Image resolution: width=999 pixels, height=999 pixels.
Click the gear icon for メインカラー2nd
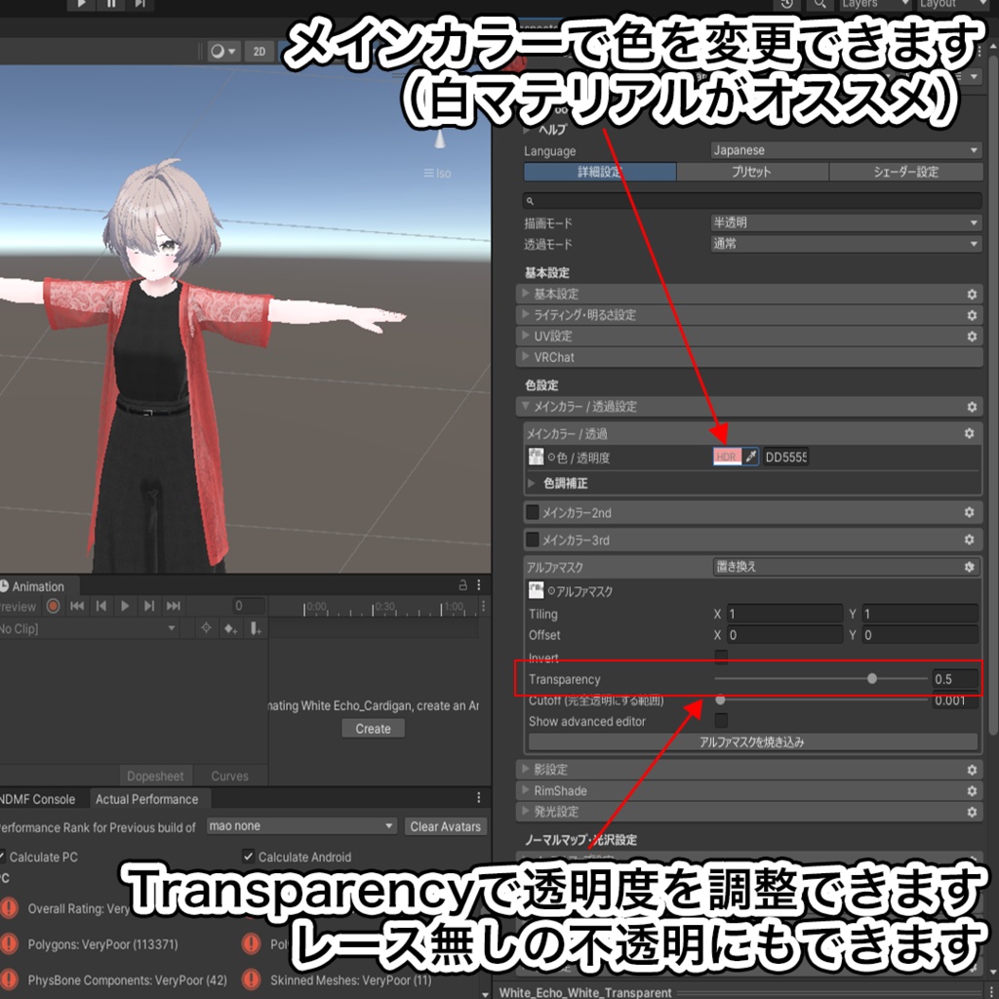click(969, 512)
